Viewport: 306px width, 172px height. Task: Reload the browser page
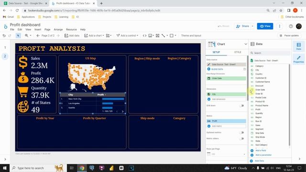coord(17,11)
